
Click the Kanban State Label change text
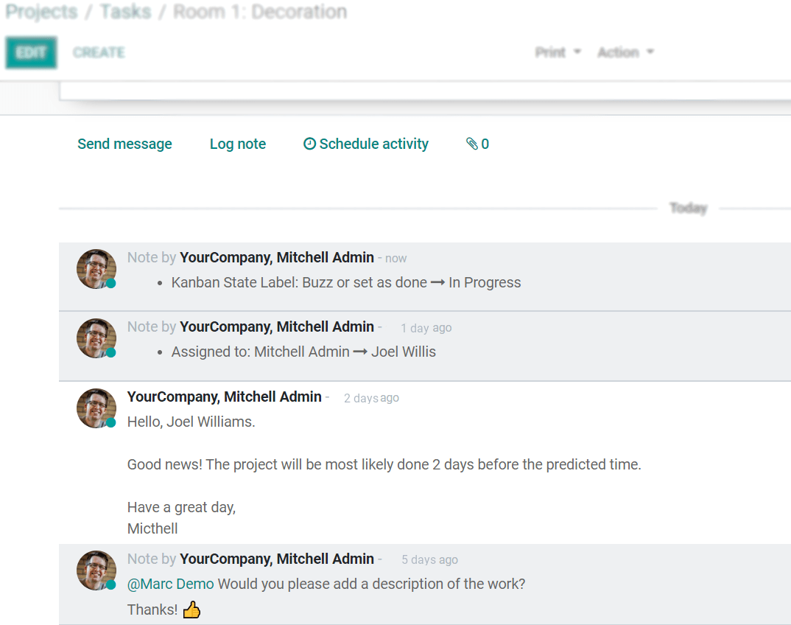click(x=346, y=283)
